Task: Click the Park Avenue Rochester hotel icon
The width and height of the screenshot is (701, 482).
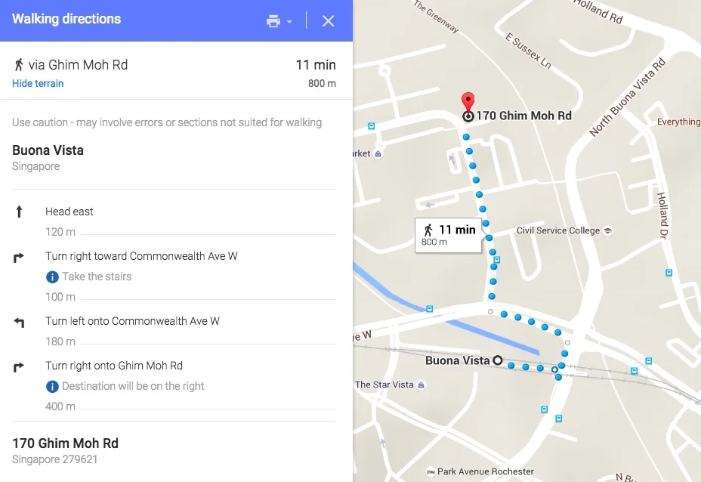Action: [x=431, y=471]
